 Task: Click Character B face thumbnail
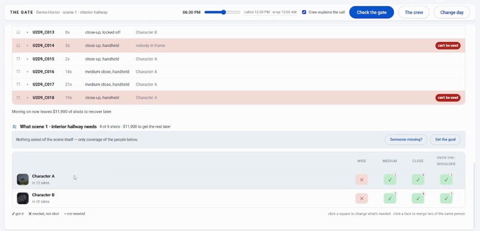(23, 198)
